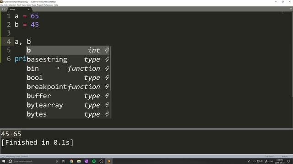Open Task View on the taskbar

point(64,161)
